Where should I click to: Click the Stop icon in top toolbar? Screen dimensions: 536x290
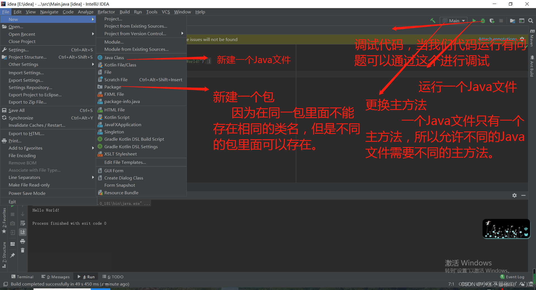click(x=501, y=21)
